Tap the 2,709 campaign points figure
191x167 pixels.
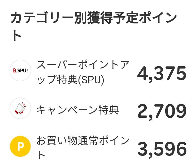(x=162, y=112)
